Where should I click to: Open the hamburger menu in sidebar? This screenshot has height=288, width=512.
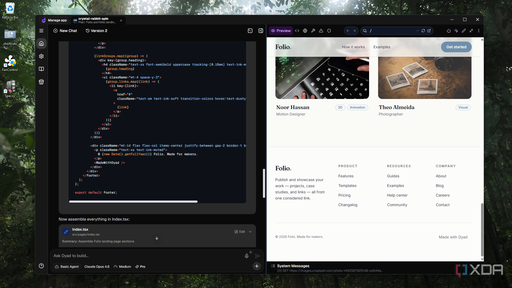click(x=41, y=31)
